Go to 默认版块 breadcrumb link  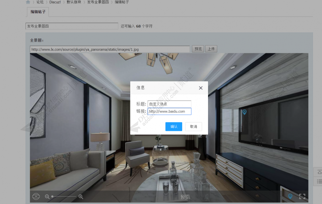point(74,2)
